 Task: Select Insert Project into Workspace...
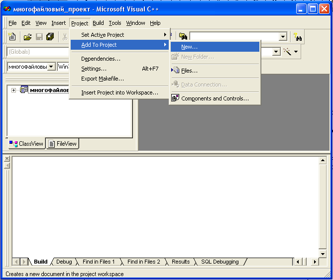point(119,93)
